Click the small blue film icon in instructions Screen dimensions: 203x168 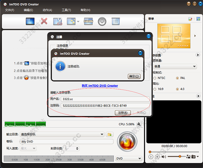pos(27,63)
